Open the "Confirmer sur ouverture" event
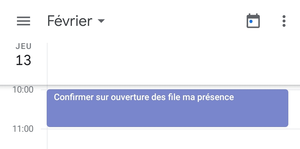Viewport: 300px width, 149px height. (167, 108)
